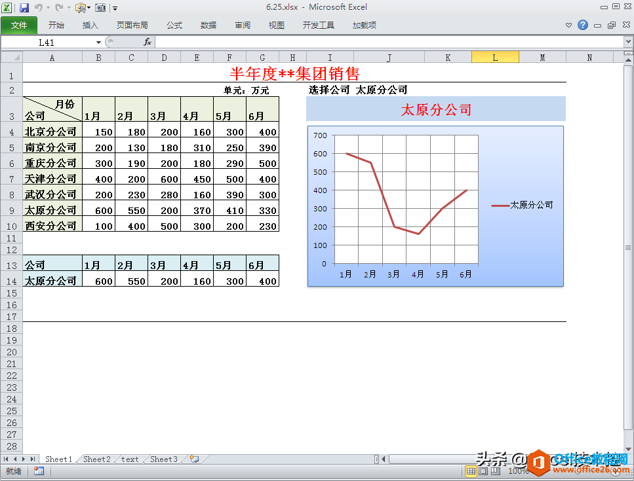Click the vertical scrollbar up arrow
Viewport: 634px width, 481px height.
click(x=628, y=60)
